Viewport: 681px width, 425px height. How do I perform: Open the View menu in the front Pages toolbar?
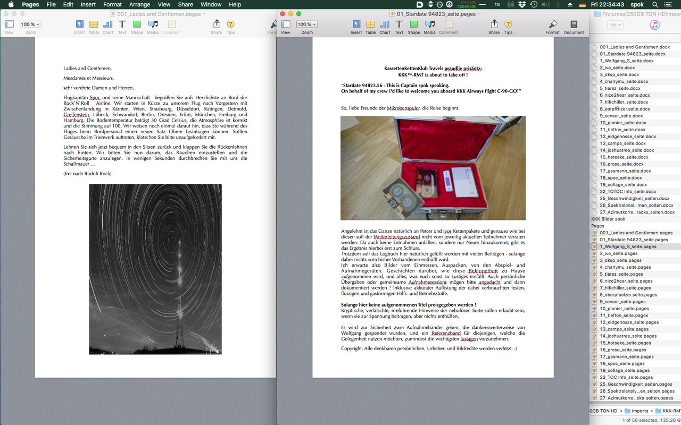286,24
